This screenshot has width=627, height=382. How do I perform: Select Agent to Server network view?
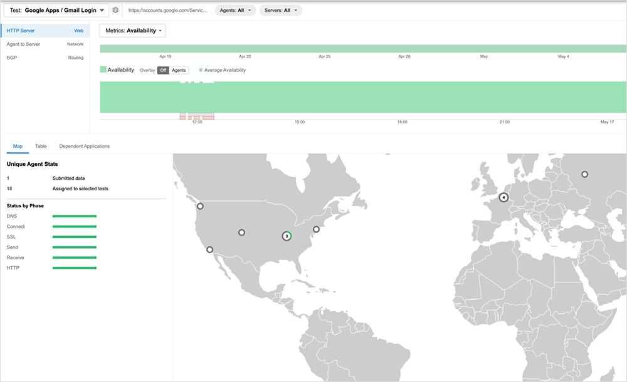45,44
